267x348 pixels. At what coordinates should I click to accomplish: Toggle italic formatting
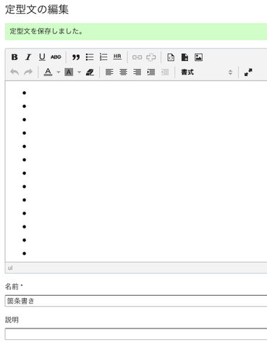pos(28,57)
